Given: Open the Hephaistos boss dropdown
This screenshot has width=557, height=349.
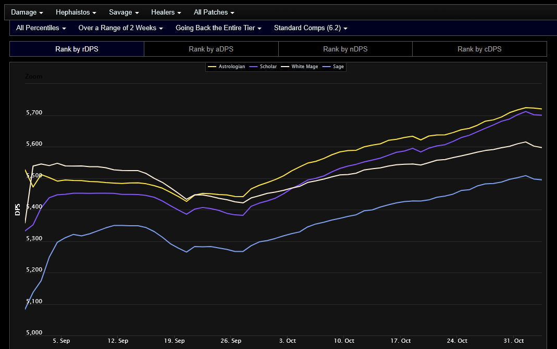Looking at the screenshot, I should (76, 12).
